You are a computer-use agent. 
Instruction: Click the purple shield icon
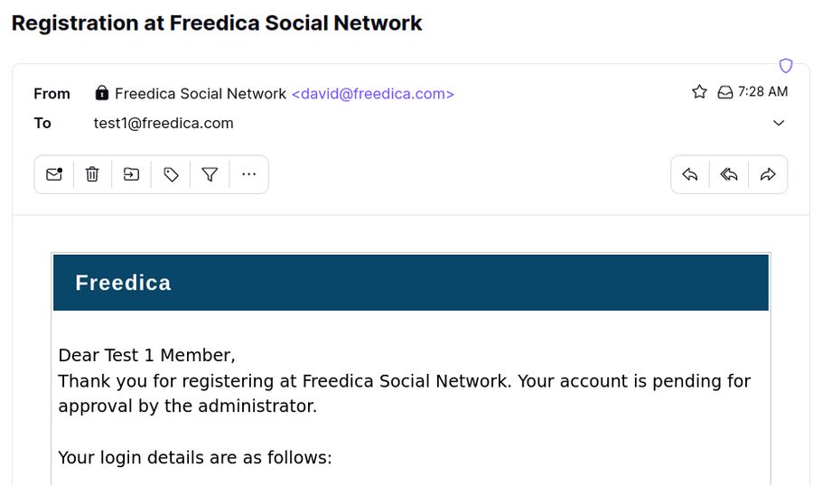[786, 66]
